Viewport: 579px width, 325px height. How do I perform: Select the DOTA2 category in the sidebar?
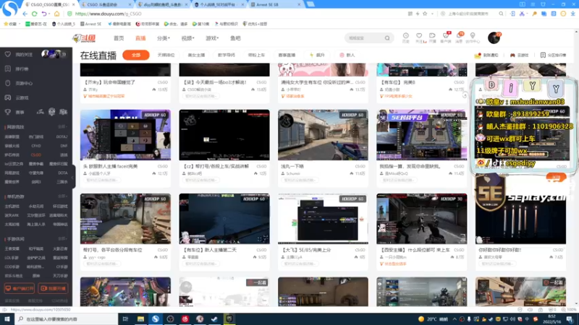point(62,136)
